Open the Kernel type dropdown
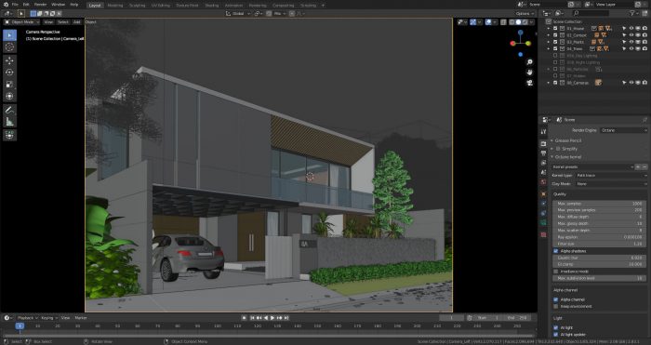The height and width of the screenshot is (345, 651). pos(611,175)
